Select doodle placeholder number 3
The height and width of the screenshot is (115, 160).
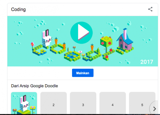(83, 103)
